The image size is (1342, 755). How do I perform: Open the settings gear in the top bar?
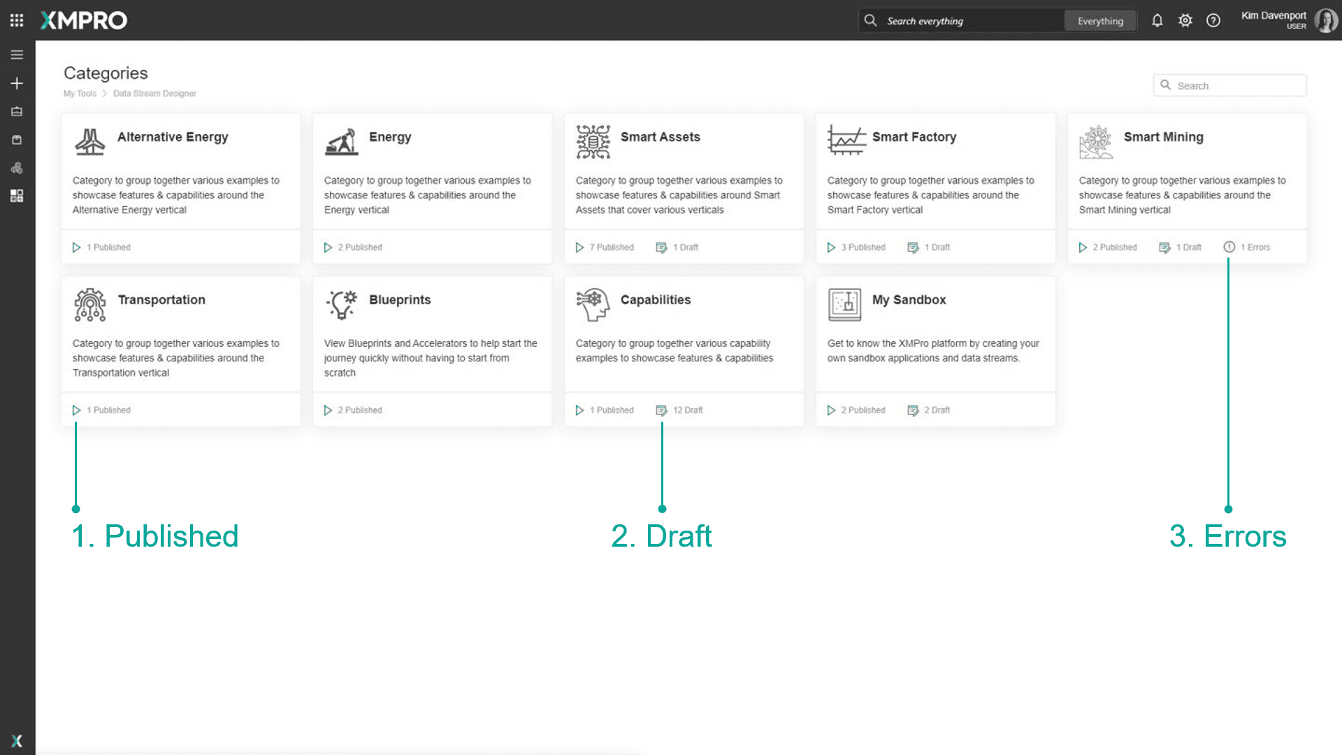[x=1185, y=20]
